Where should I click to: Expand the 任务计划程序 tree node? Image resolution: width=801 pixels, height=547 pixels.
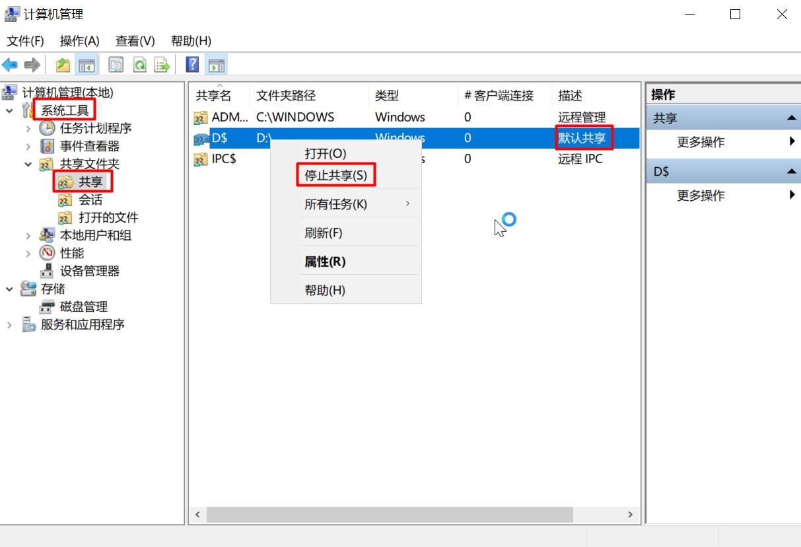(28, 128)
